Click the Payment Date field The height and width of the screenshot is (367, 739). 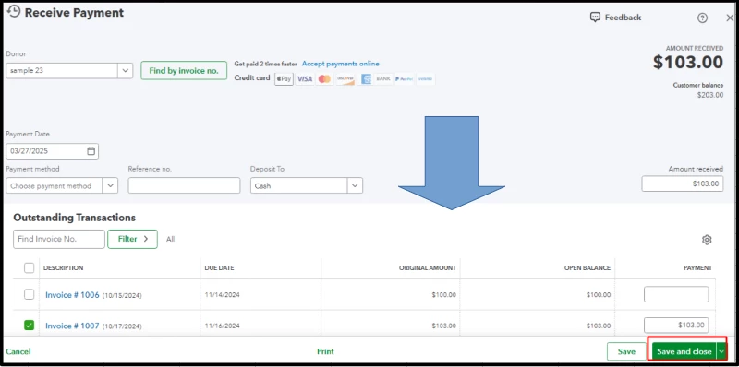point(52,151)
